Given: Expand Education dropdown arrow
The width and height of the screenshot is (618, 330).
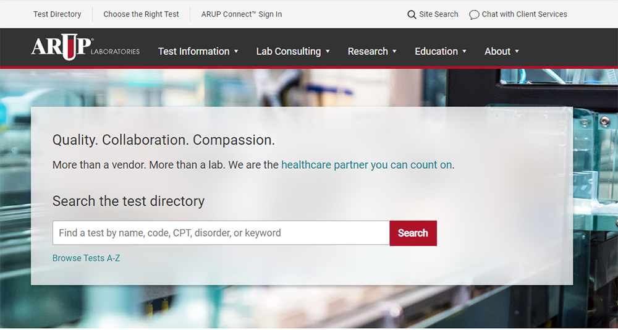Looking at the screenshot, I should click(x=464, y=51).
